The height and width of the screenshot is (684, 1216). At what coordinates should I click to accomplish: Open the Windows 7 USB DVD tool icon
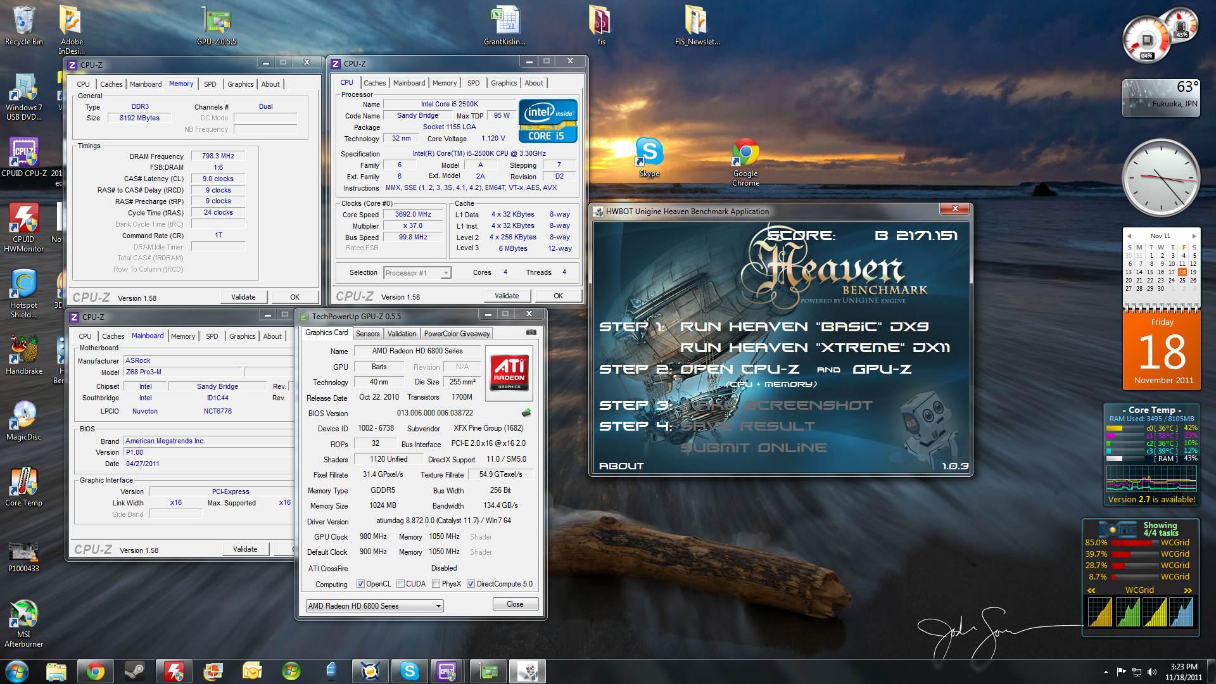coord(23,96)
